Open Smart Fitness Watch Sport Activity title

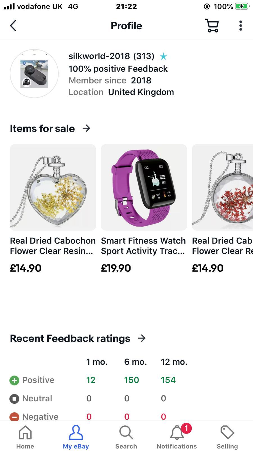pos(143,246)
